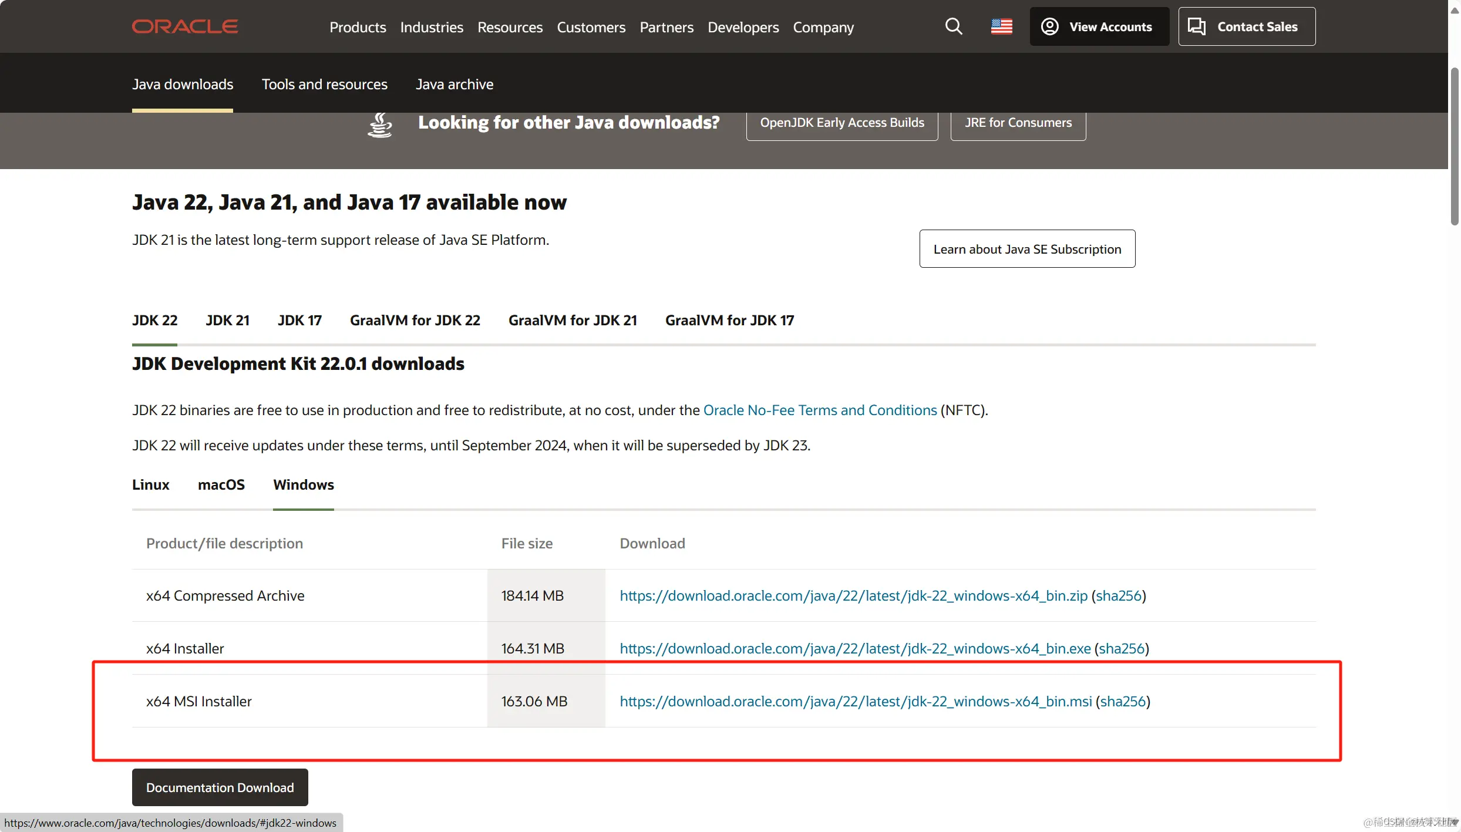
Task: Download the windows-x64_bin.msi installer link
Action: pos(856,701)
